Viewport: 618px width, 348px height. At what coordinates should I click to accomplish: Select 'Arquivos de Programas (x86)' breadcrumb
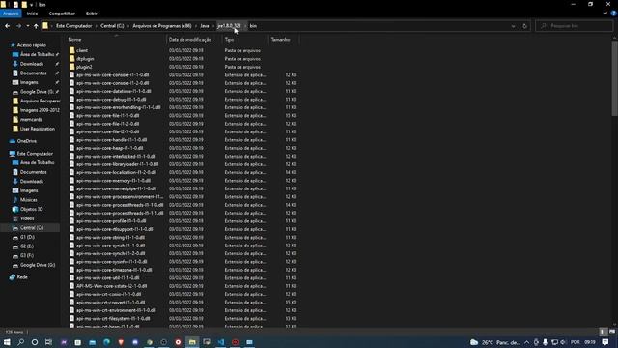(x=162, y=26)
